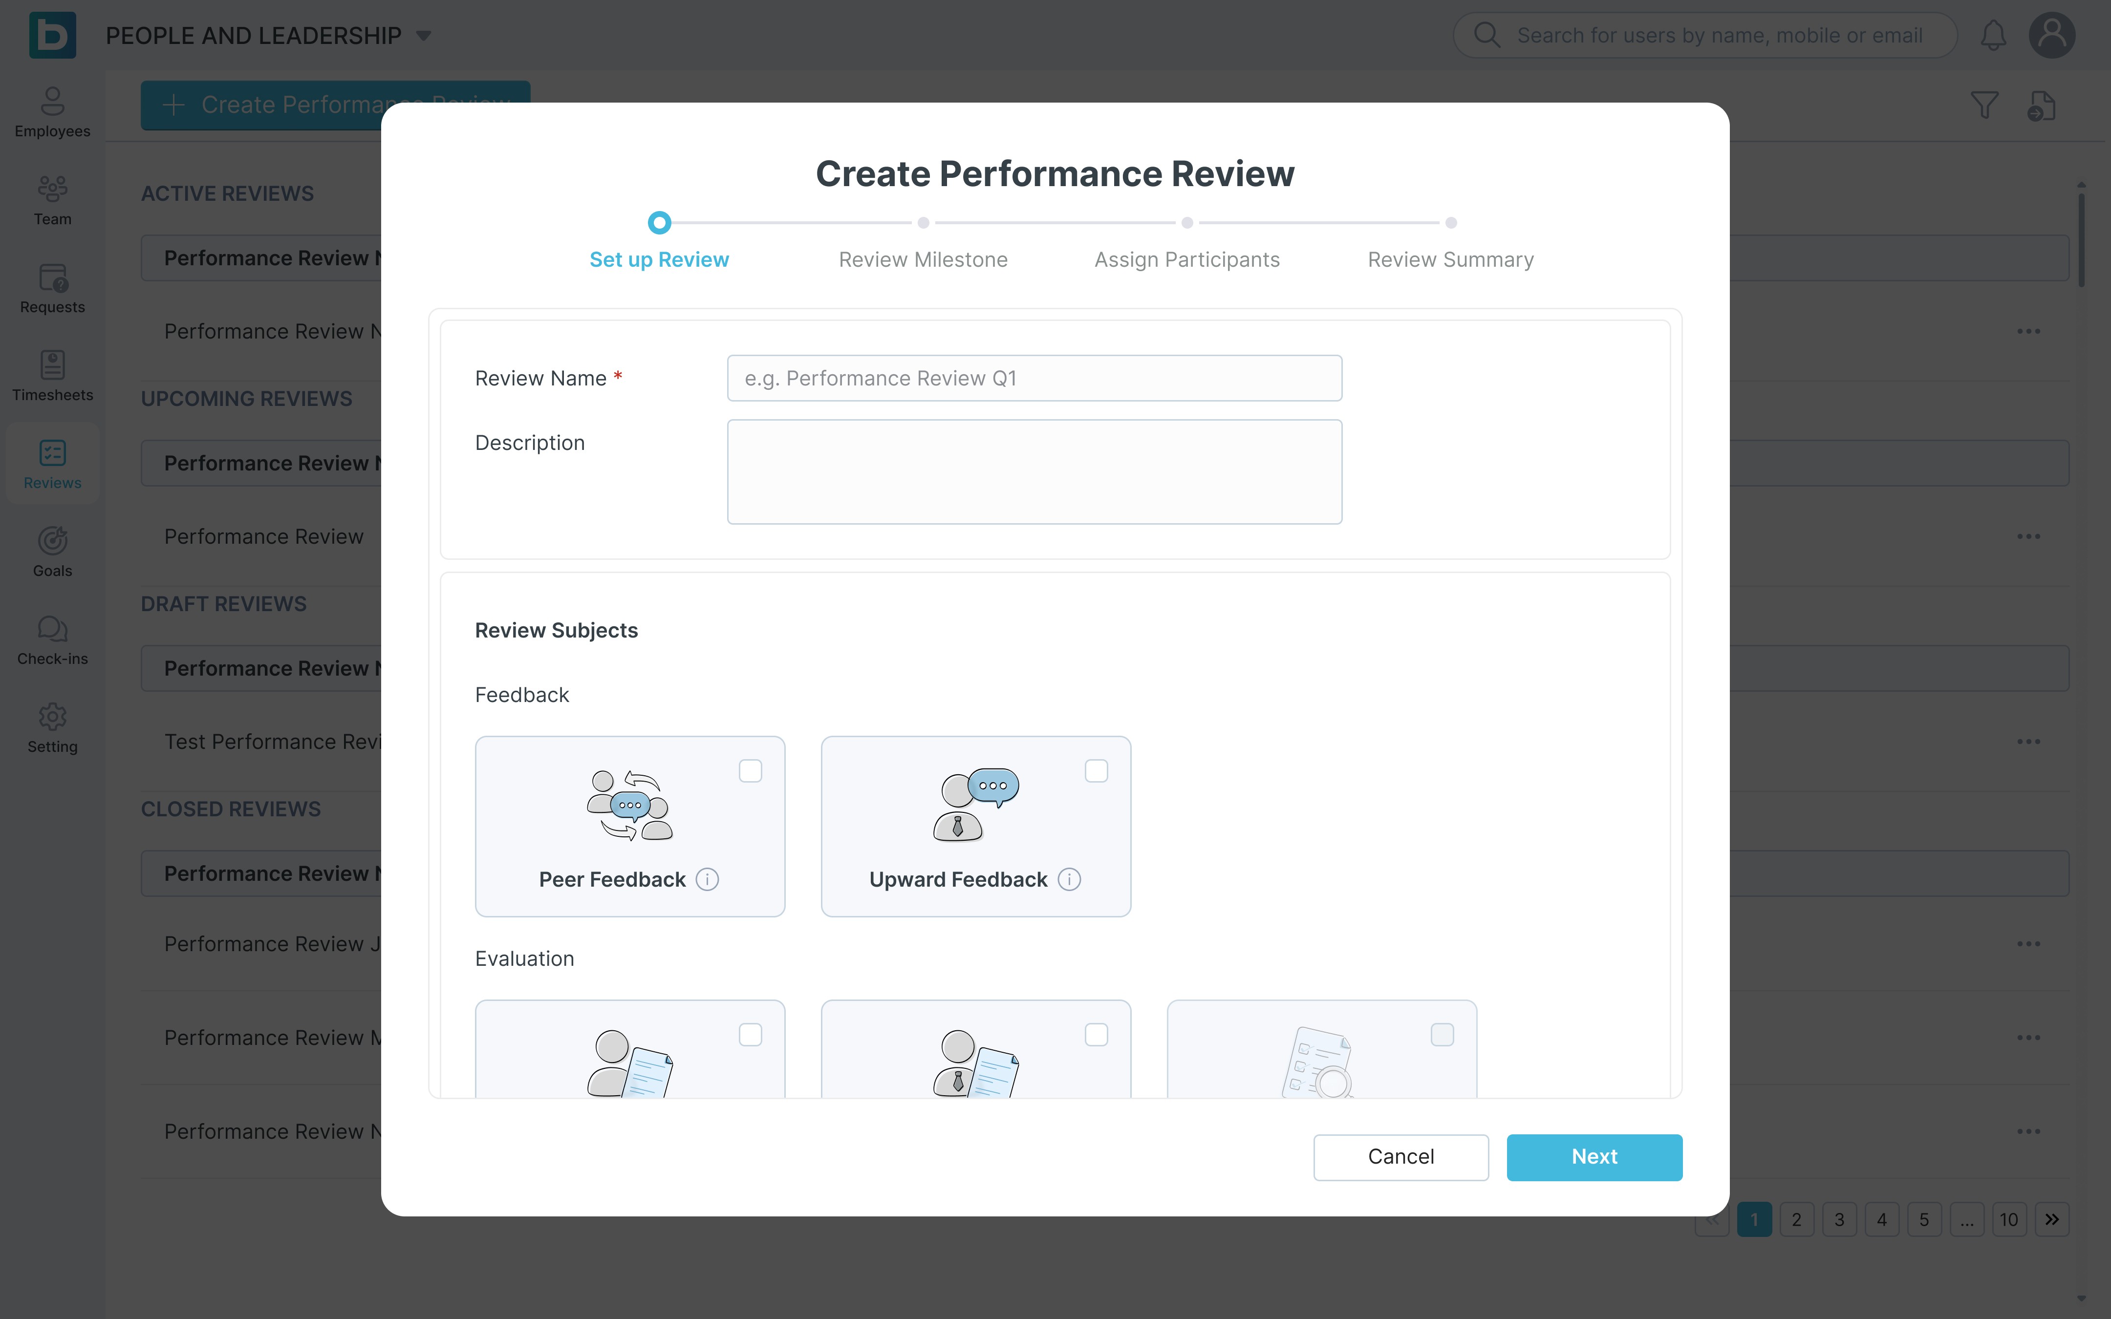Click the page scrollbar thumb on the right

2081,239
